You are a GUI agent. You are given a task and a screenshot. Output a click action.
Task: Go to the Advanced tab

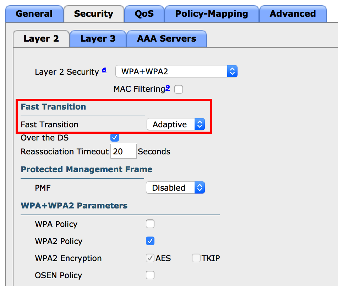pyautogui.click(x=293, y=14)
